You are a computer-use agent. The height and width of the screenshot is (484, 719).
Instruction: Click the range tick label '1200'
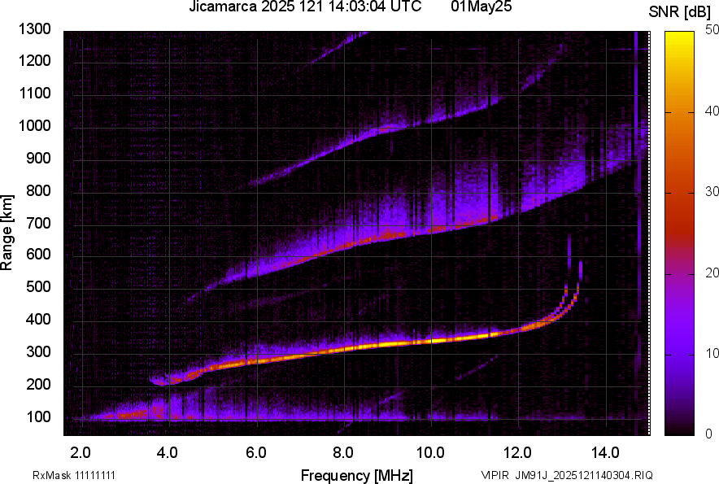tap(34, 60)
